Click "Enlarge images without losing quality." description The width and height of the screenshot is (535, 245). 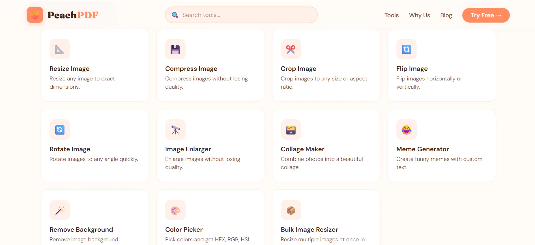click(203, 163)
